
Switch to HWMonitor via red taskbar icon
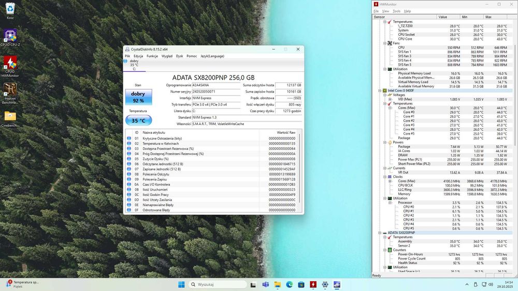tap(313, 284)
